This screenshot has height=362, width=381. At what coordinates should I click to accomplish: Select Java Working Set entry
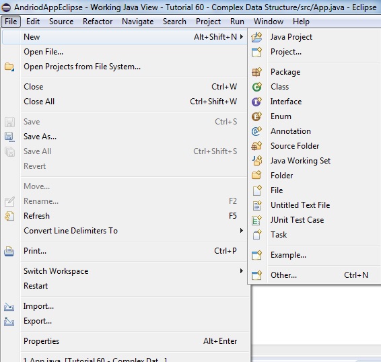[x=315, y=161]
